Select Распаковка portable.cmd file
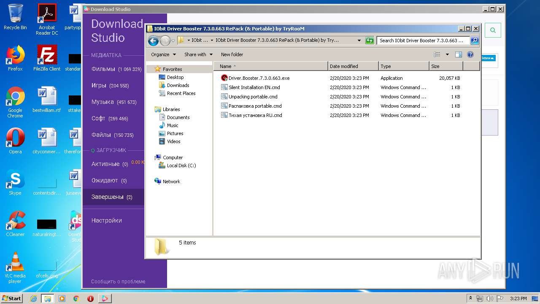The image size is (540, 304). pyautogui.click(x=255, y=106)
